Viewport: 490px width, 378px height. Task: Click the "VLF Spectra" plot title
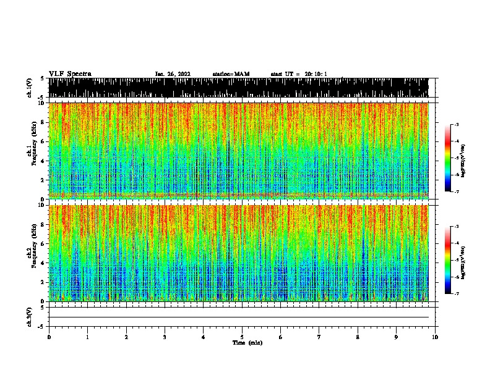point(70,74)
